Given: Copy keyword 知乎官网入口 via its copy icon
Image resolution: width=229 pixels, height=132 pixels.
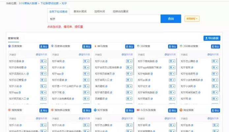Looking at the screenshot, I should (111, 80).
